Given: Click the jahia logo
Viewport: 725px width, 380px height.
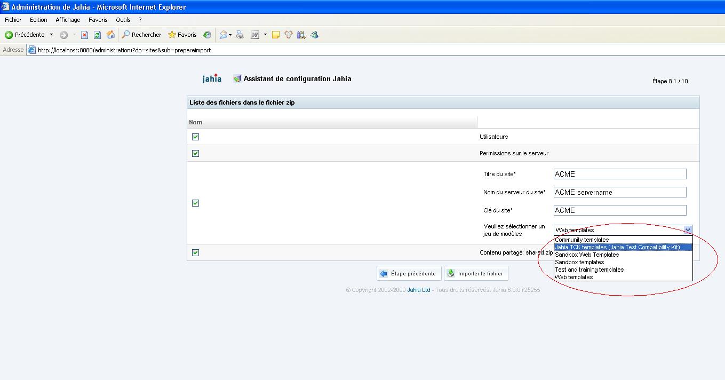Looking at the screenshot, I should coord(212,78).
